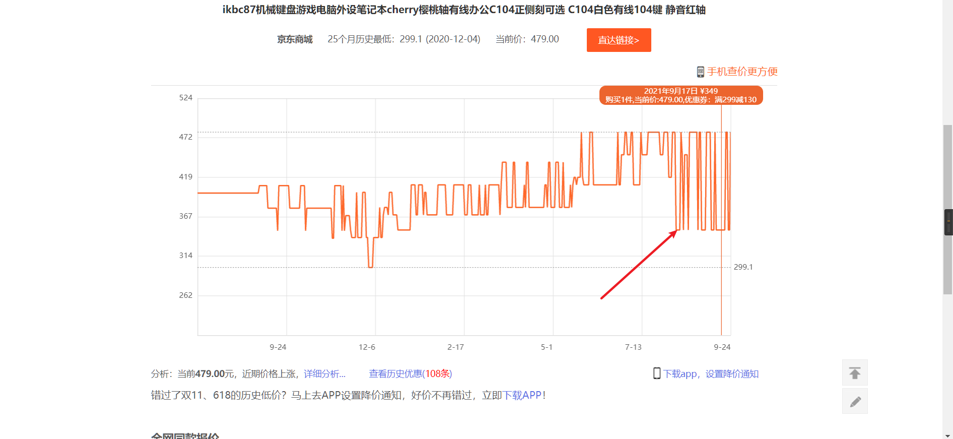The height and width of the screenshot is (439, 953).
Task: Click the page vertical scrollbar thumb
Action: coord(947,209)
